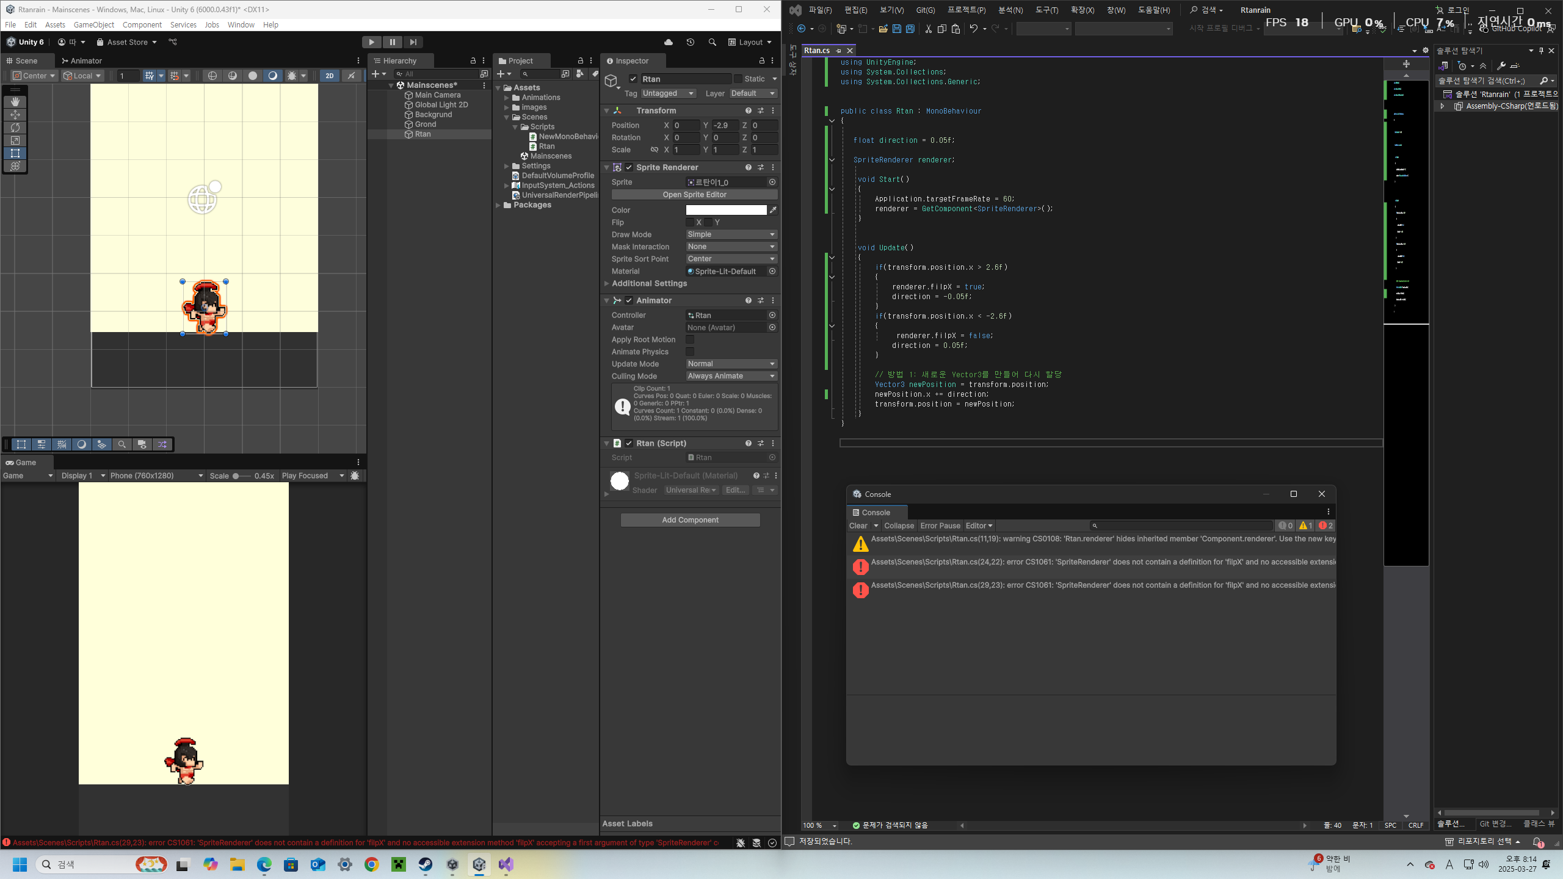Disable the Rtan (Script) component checkbox

629,443
